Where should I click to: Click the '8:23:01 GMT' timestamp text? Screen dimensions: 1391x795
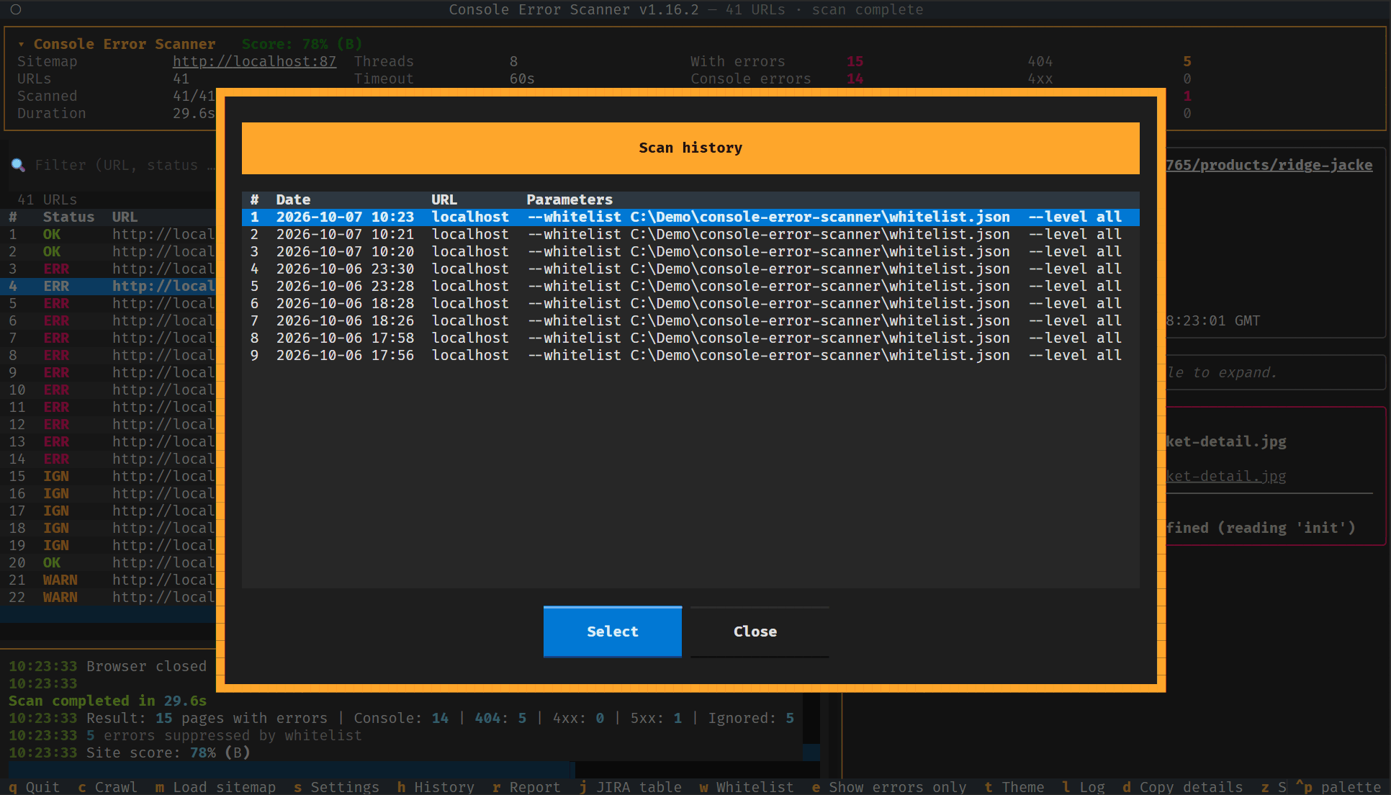tap(1213, 320)
